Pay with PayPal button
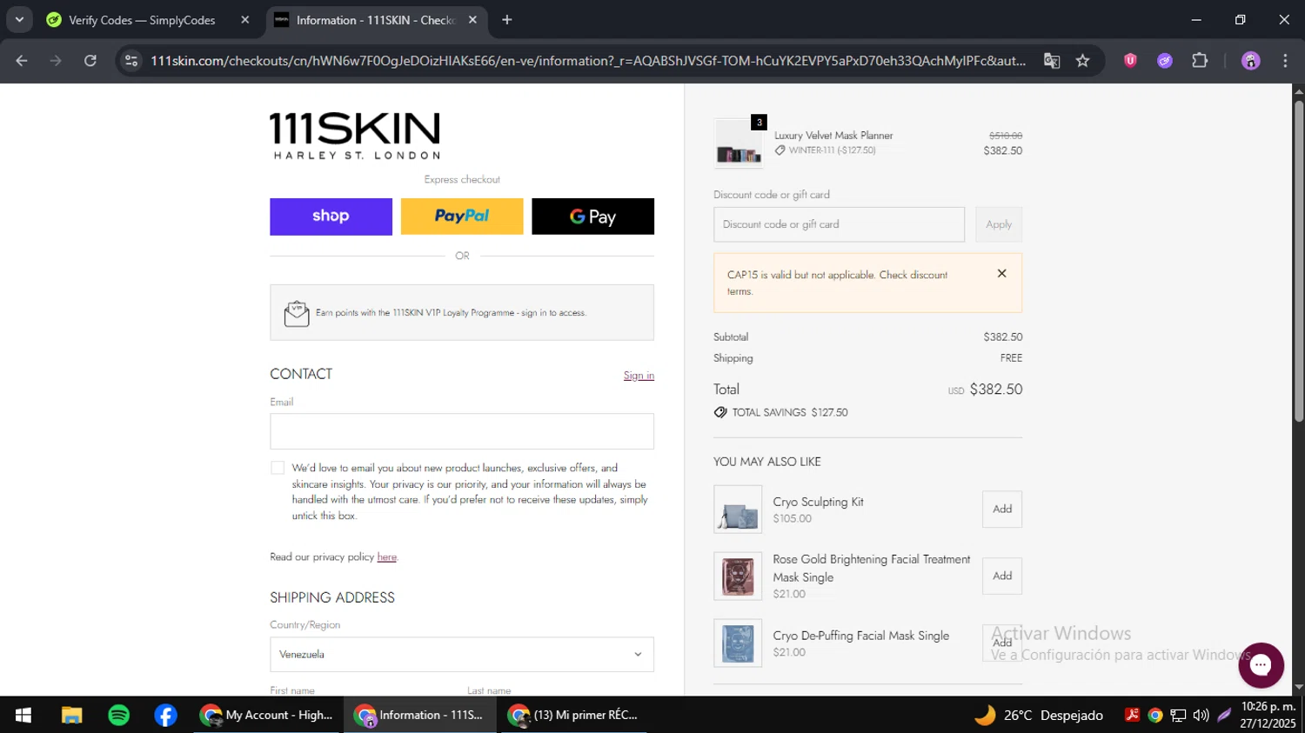Viewport: 1305px width, 733px height. pos(462,217)
